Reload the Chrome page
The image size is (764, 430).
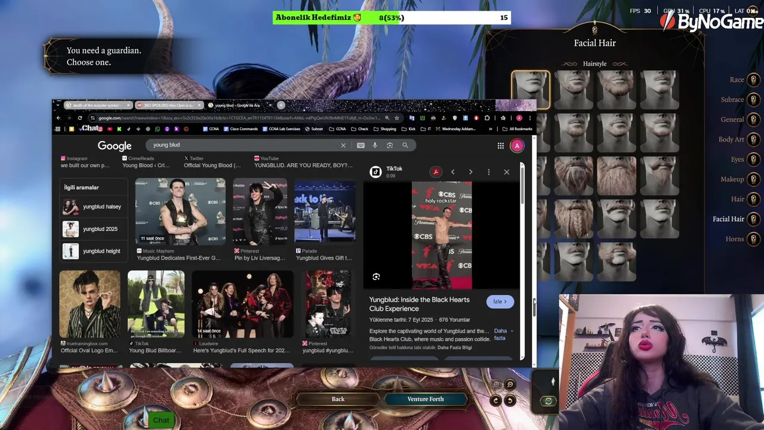pyautogui.click(x=79, y=118)
